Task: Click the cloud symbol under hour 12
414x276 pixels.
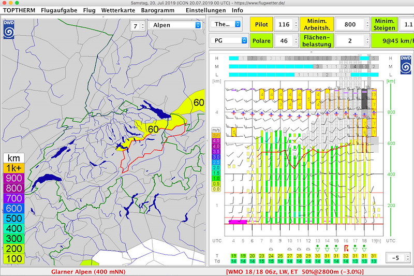Action: click(x=308, y=249)
